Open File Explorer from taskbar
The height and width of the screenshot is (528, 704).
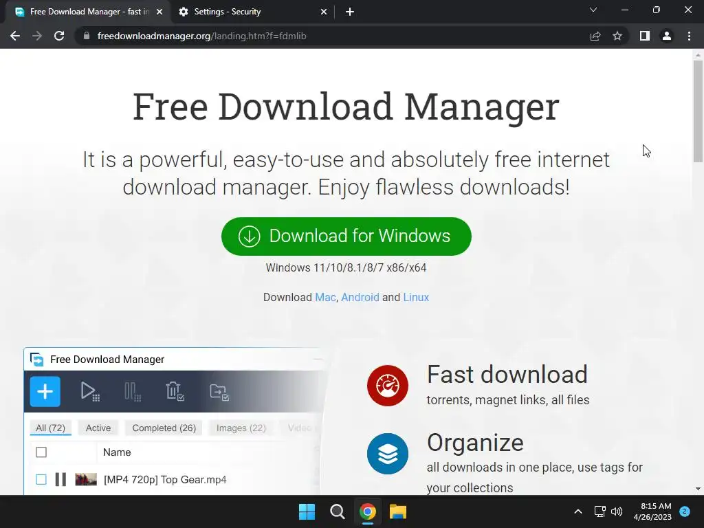(398, 511)
